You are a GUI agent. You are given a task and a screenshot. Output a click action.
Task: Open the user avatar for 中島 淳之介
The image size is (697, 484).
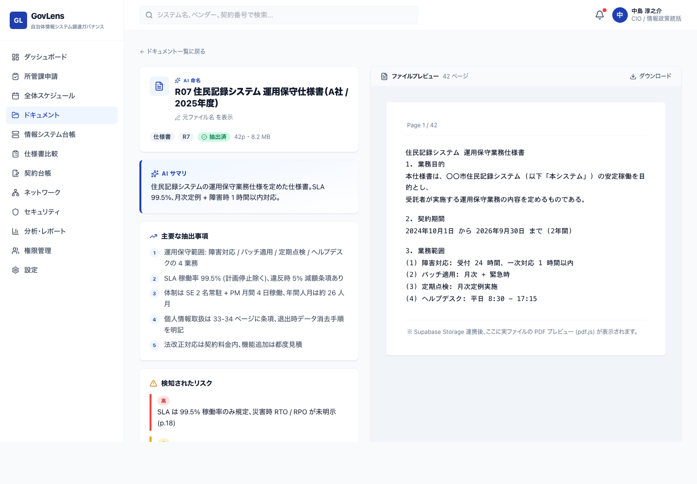(620, 15)
